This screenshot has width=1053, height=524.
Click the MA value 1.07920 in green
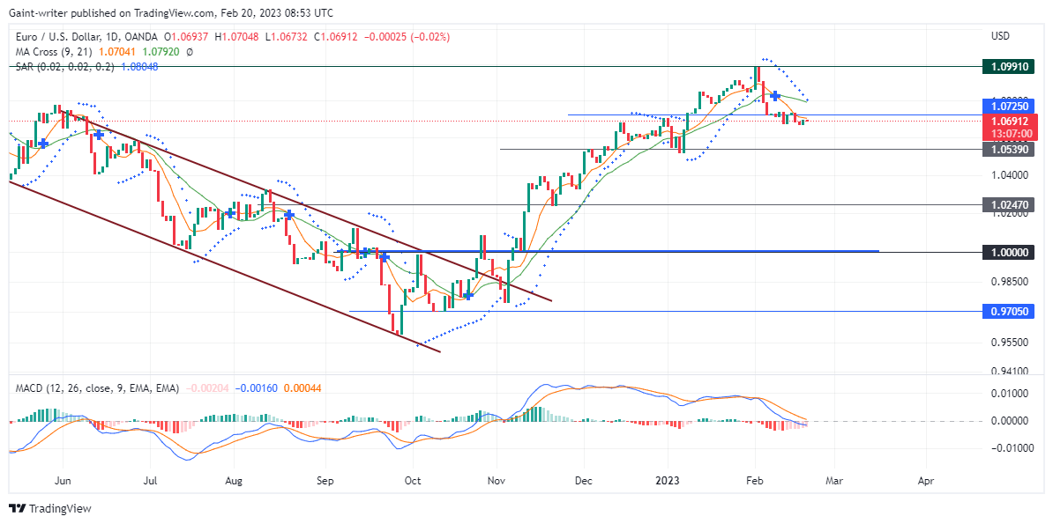pyautogui.click(x=161, y=52)
